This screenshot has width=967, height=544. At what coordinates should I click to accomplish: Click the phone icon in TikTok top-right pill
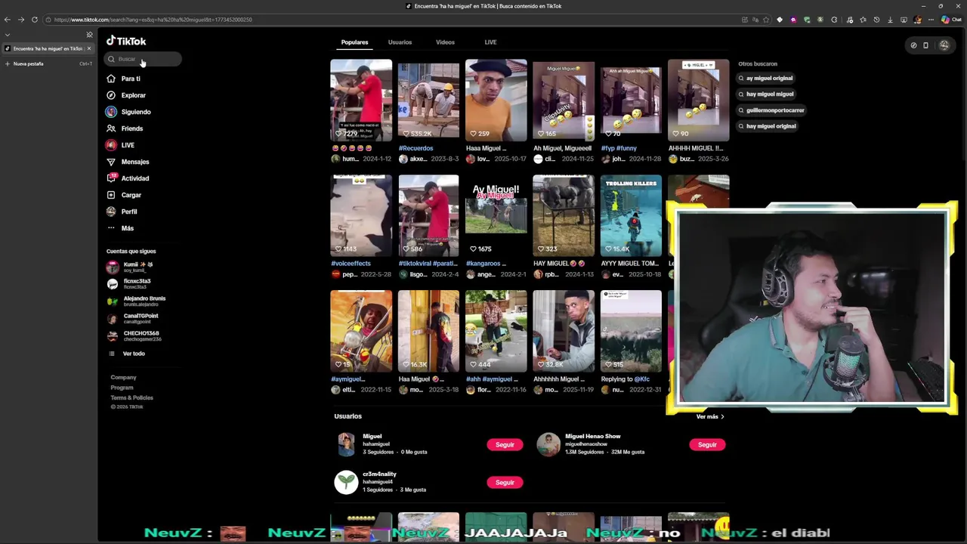(x=925, y=45)
